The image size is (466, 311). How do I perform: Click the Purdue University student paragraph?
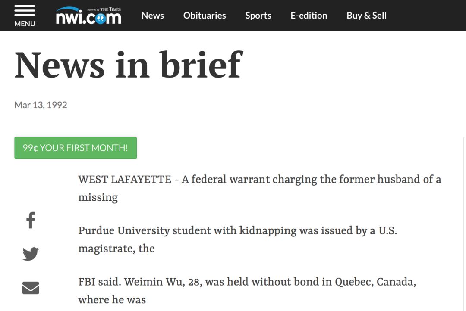click(x=238, y=239)
